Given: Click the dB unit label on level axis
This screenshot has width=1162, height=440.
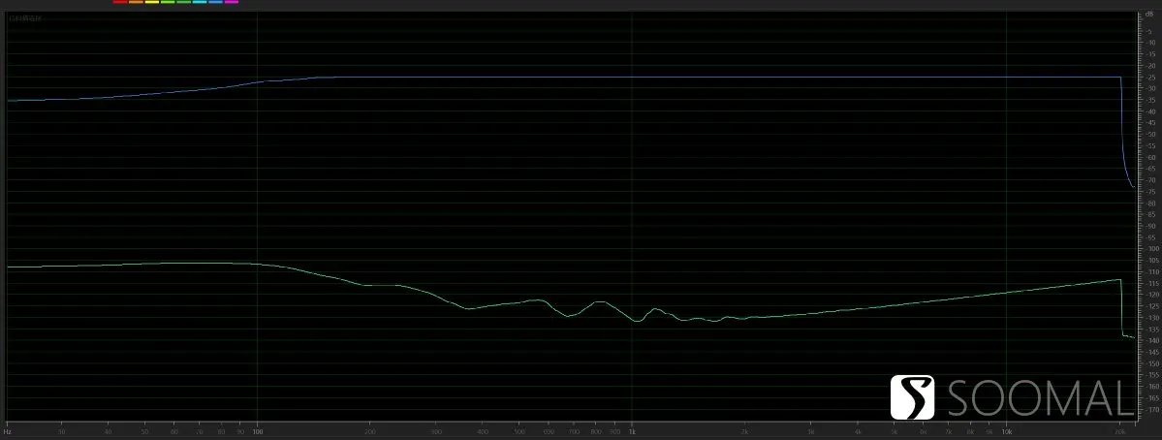Looking at the screenshot, I should 1149,15.
